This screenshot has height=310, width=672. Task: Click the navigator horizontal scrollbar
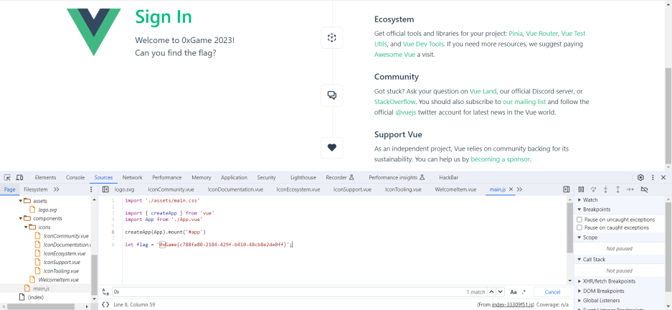(42, 306)
